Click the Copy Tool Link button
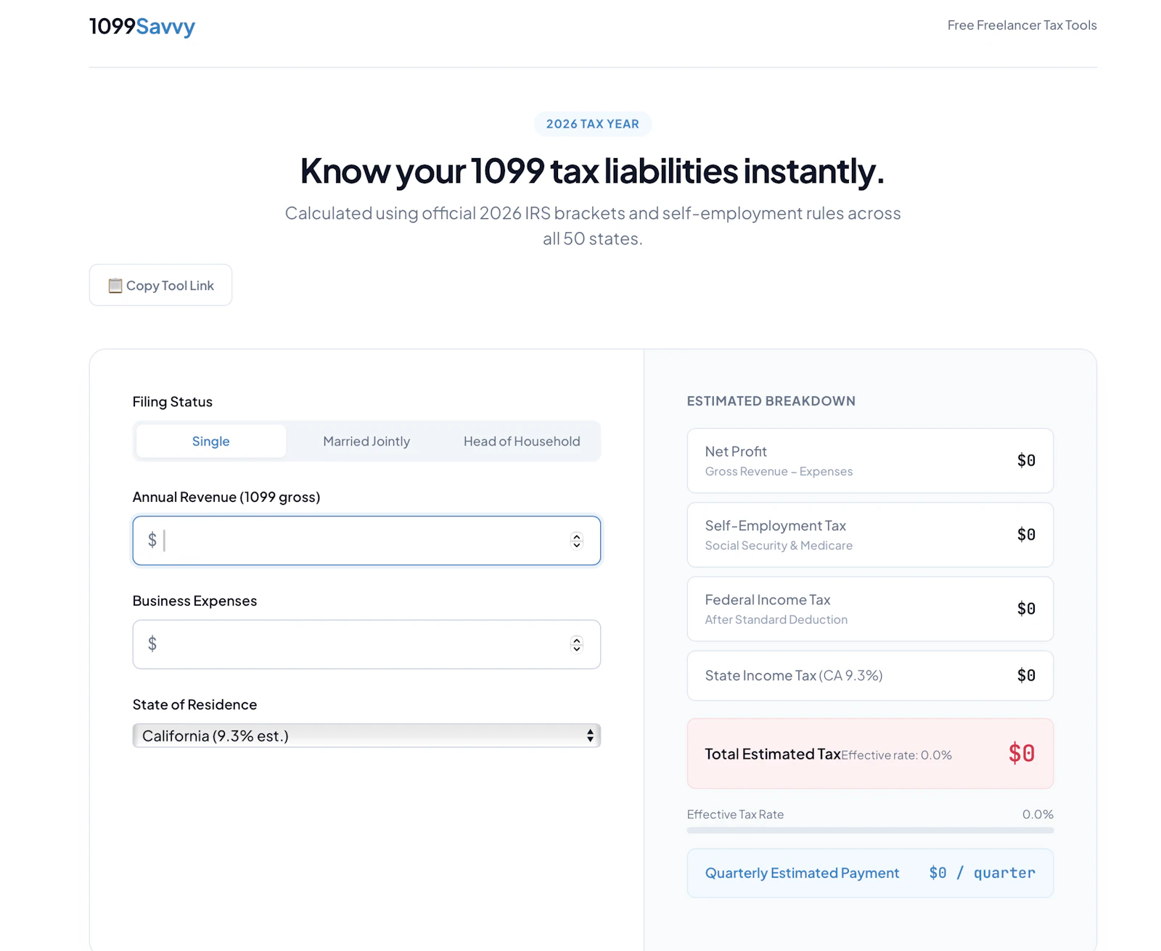The image size is (1161, 951). [x=160, y=285]
